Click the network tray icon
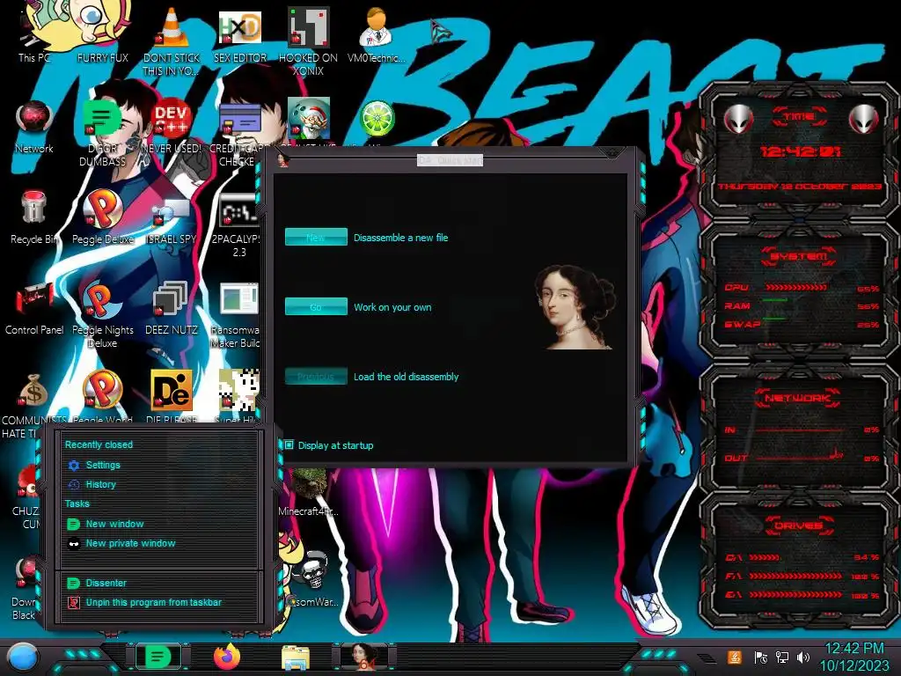The height and width of the screenshot is (676, 901). [x=781, y=657]
